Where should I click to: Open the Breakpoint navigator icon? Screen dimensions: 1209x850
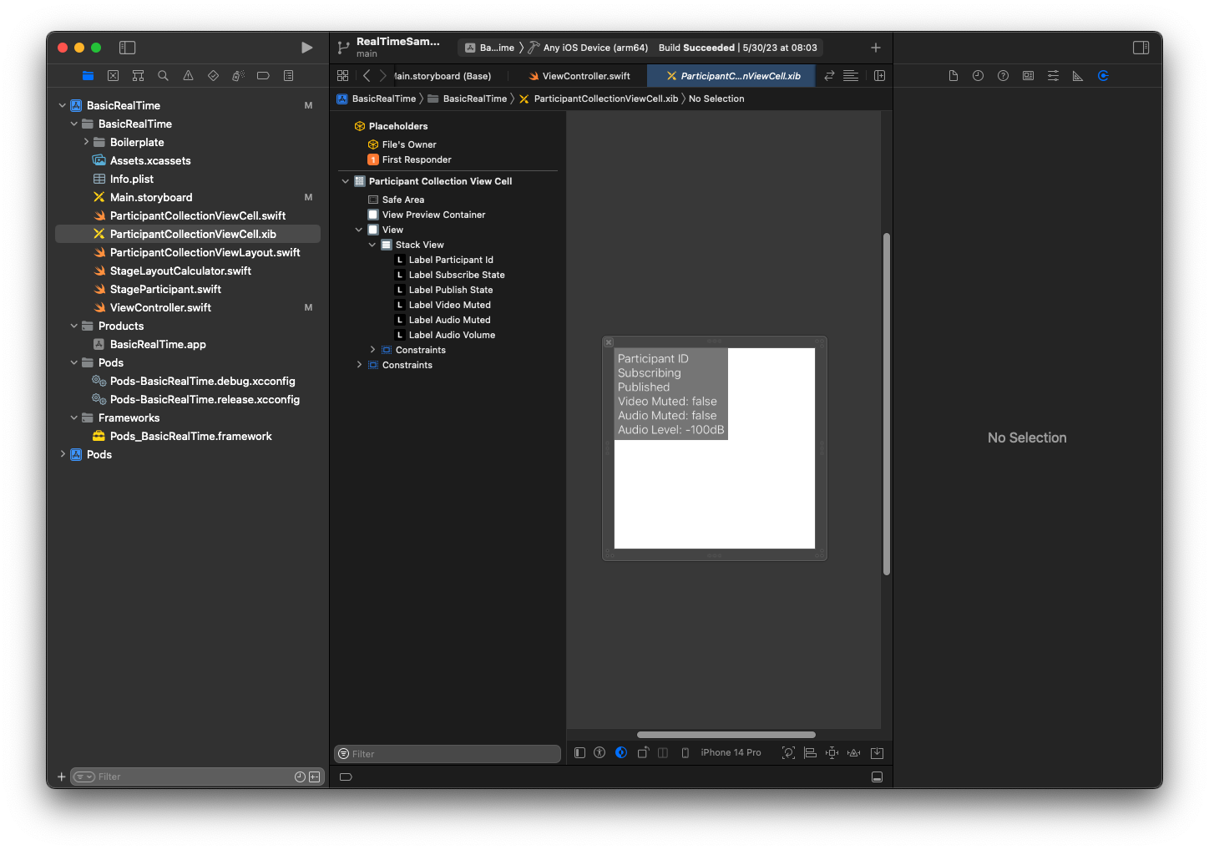(263, 75)
